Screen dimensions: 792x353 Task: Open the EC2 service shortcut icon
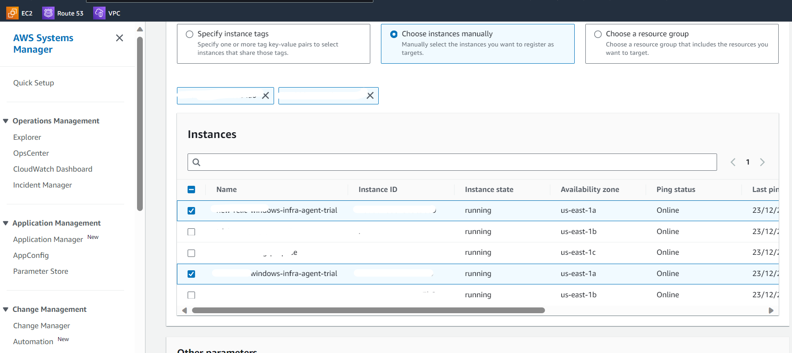click(x=12, y=13)
